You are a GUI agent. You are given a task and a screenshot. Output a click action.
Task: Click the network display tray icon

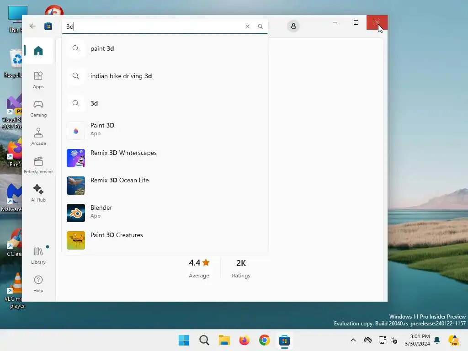click(x=382, y=340)
